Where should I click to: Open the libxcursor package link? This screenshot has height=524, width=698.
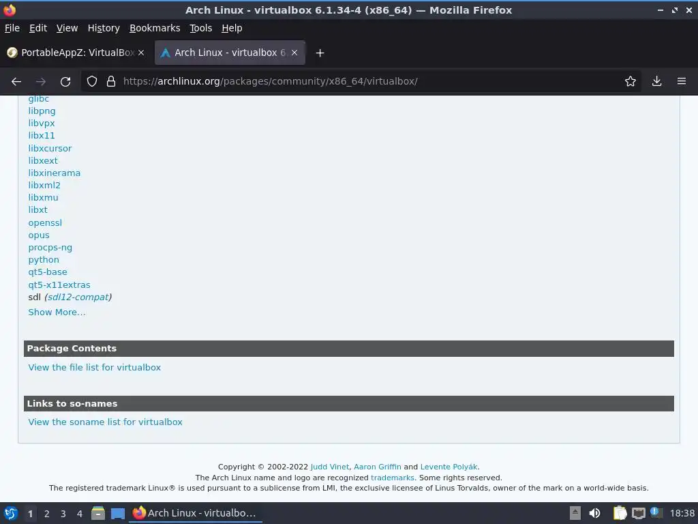tap(50, 148)
